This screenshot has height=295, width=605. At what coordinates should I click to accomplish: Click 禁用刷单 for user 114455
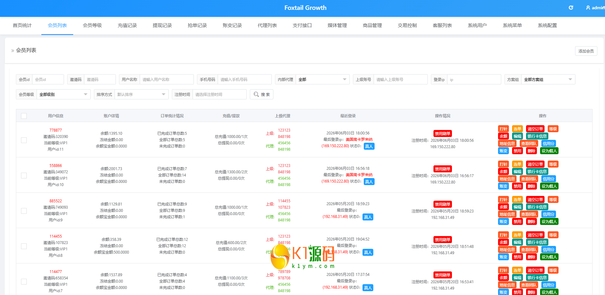443,240
